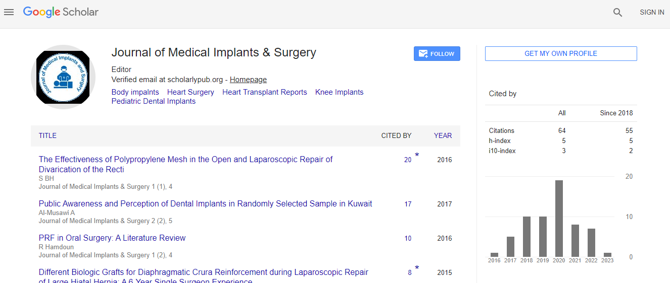Open Pediatric Dental Implants tag

click(153, 101)
